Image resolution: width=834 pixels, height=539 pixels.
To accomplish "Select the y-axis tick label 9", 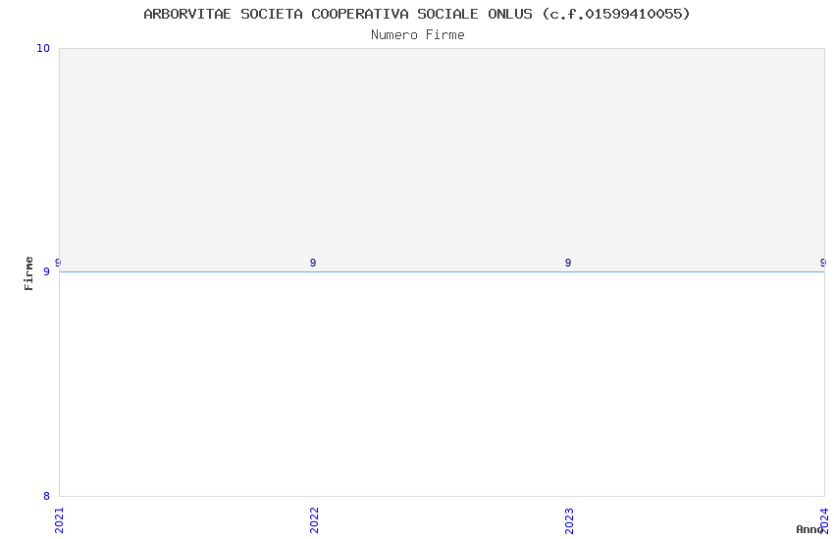I will coord(46,271).
